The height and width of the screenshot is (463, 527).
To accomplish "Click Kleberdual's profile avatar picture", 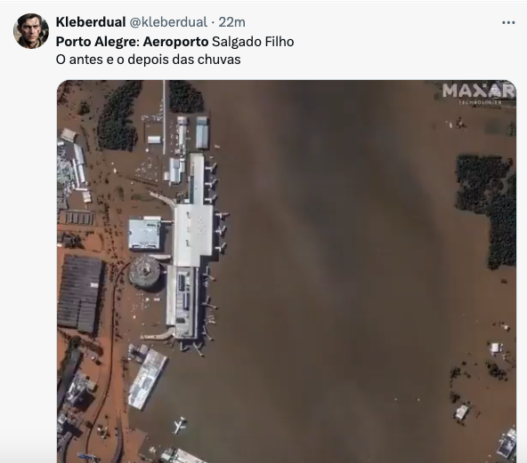I will click(x=31, y=31).
